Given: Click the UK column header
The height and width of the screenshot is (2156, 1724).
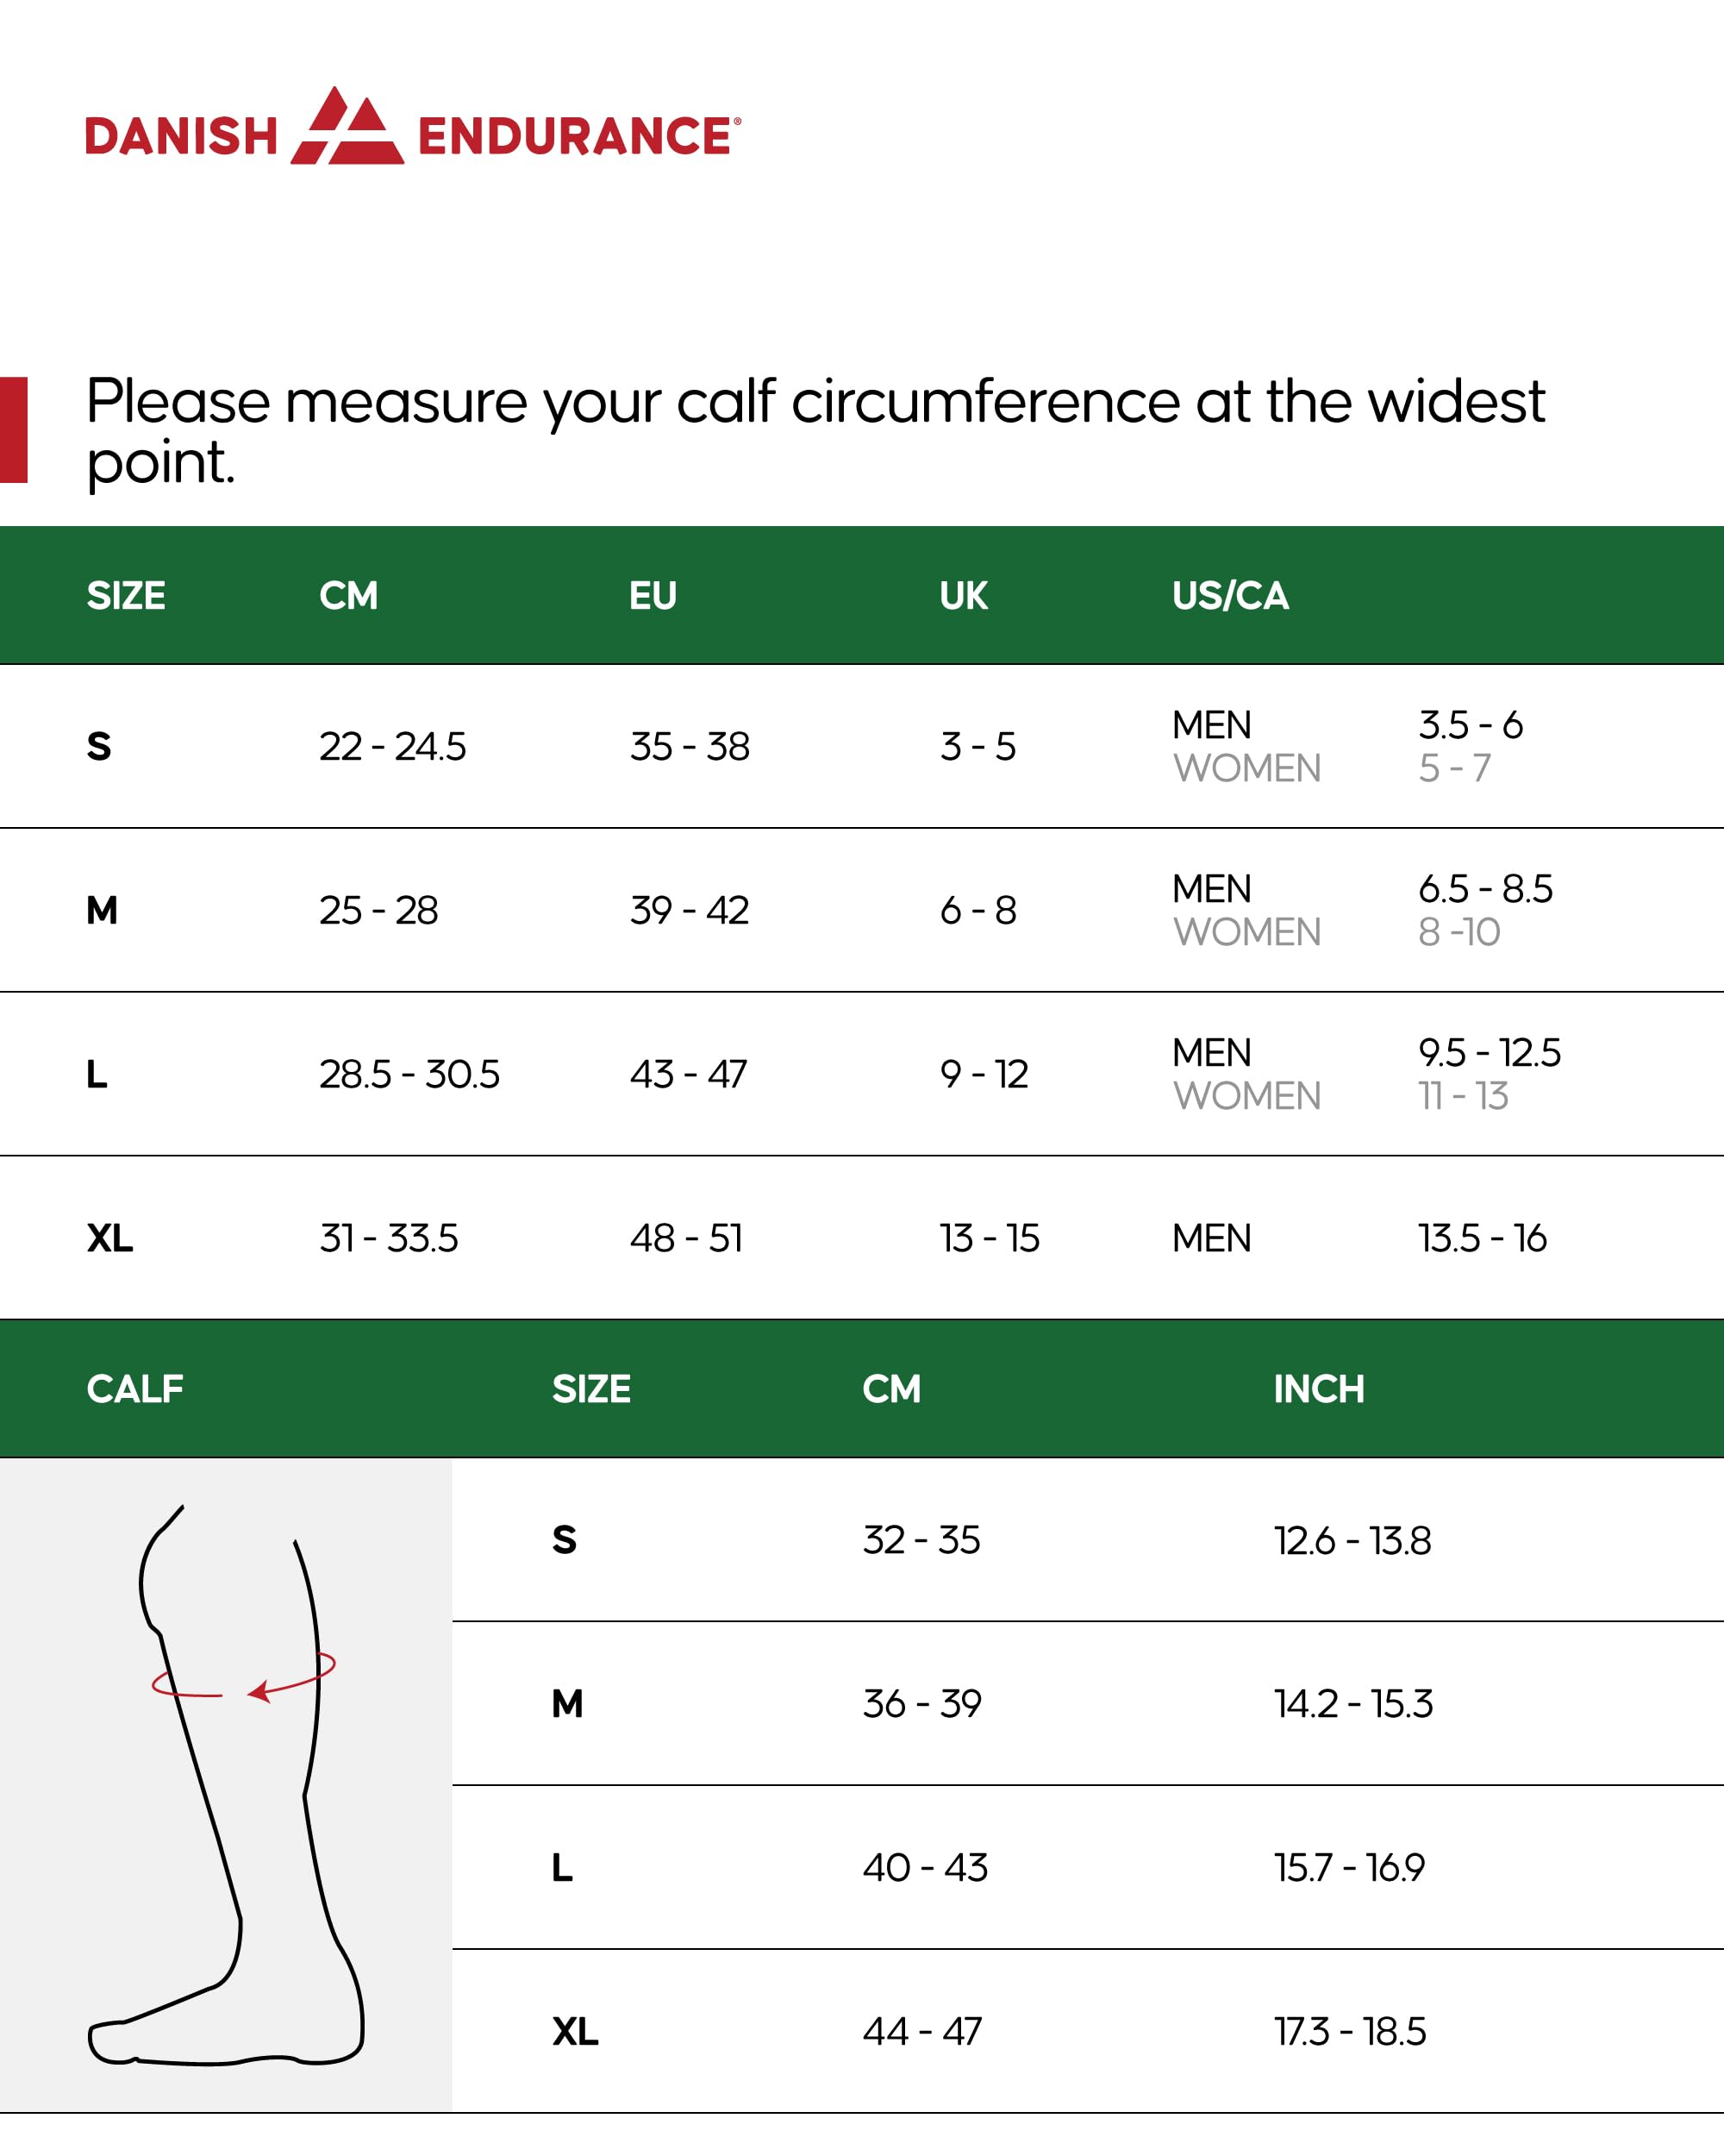Looking at the screenshot, I should coord(963,596).
